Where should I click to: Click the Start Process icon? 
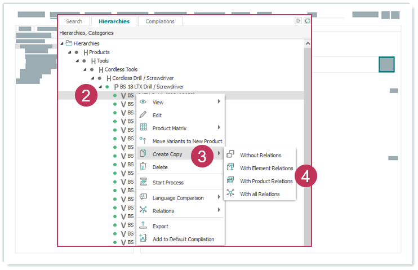click(143, 182)
